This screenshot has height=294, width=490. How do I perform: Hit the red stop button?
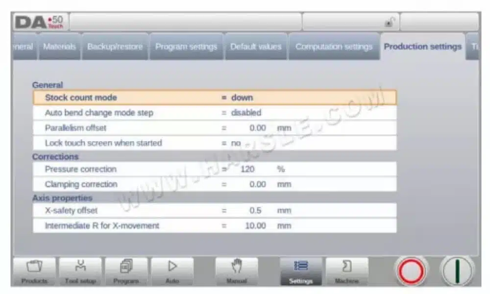[x=411, y=270]
